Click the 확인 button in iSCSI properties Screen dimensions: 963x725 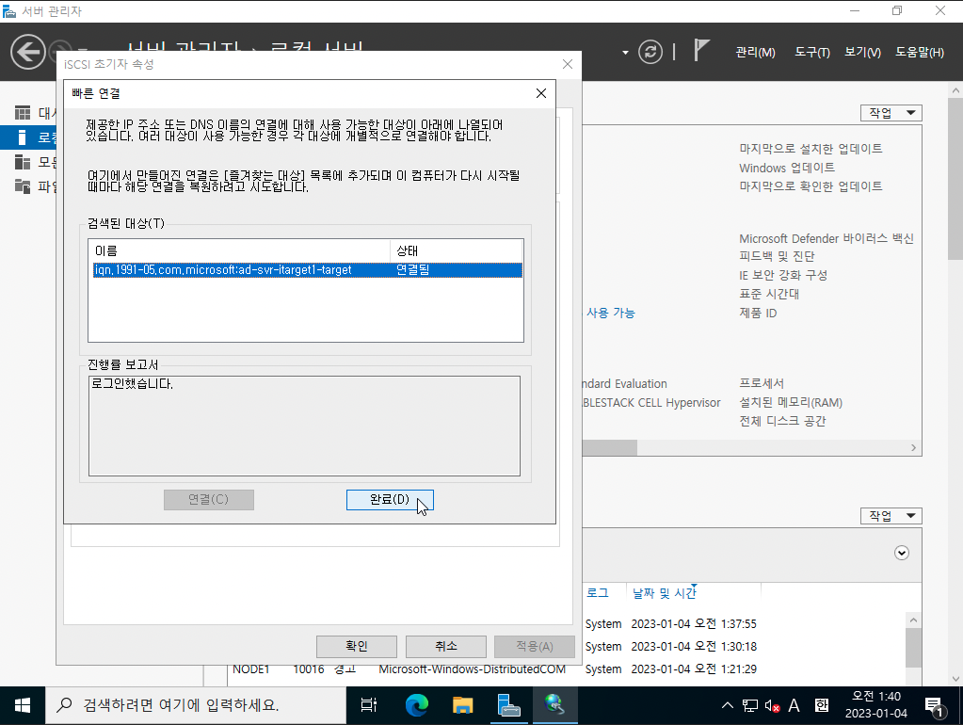click(356, 646)
